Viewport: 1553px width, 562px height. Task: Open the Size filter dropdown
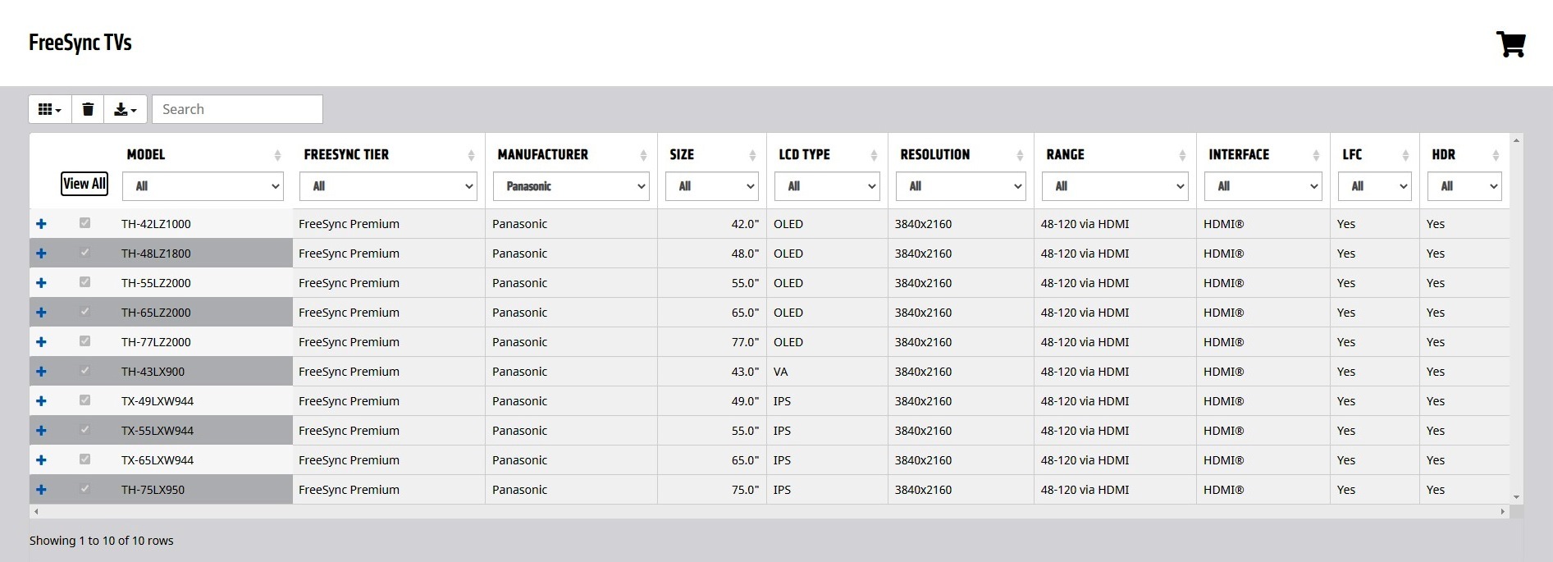(x=711, y=186)
